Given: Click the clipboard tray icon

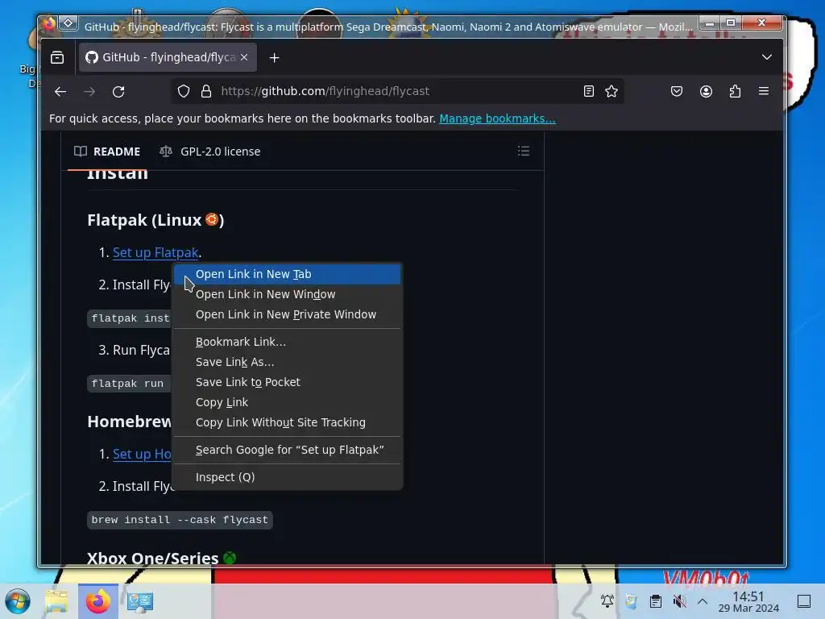Looking at the screenshot, I should click(656, 601).
